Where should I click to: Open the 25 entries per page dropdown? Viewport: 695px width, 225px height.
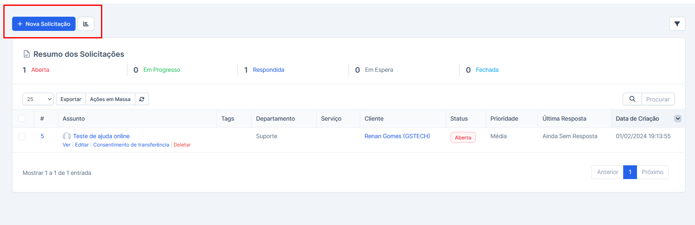pyautogui.click(x=38, y=99)
